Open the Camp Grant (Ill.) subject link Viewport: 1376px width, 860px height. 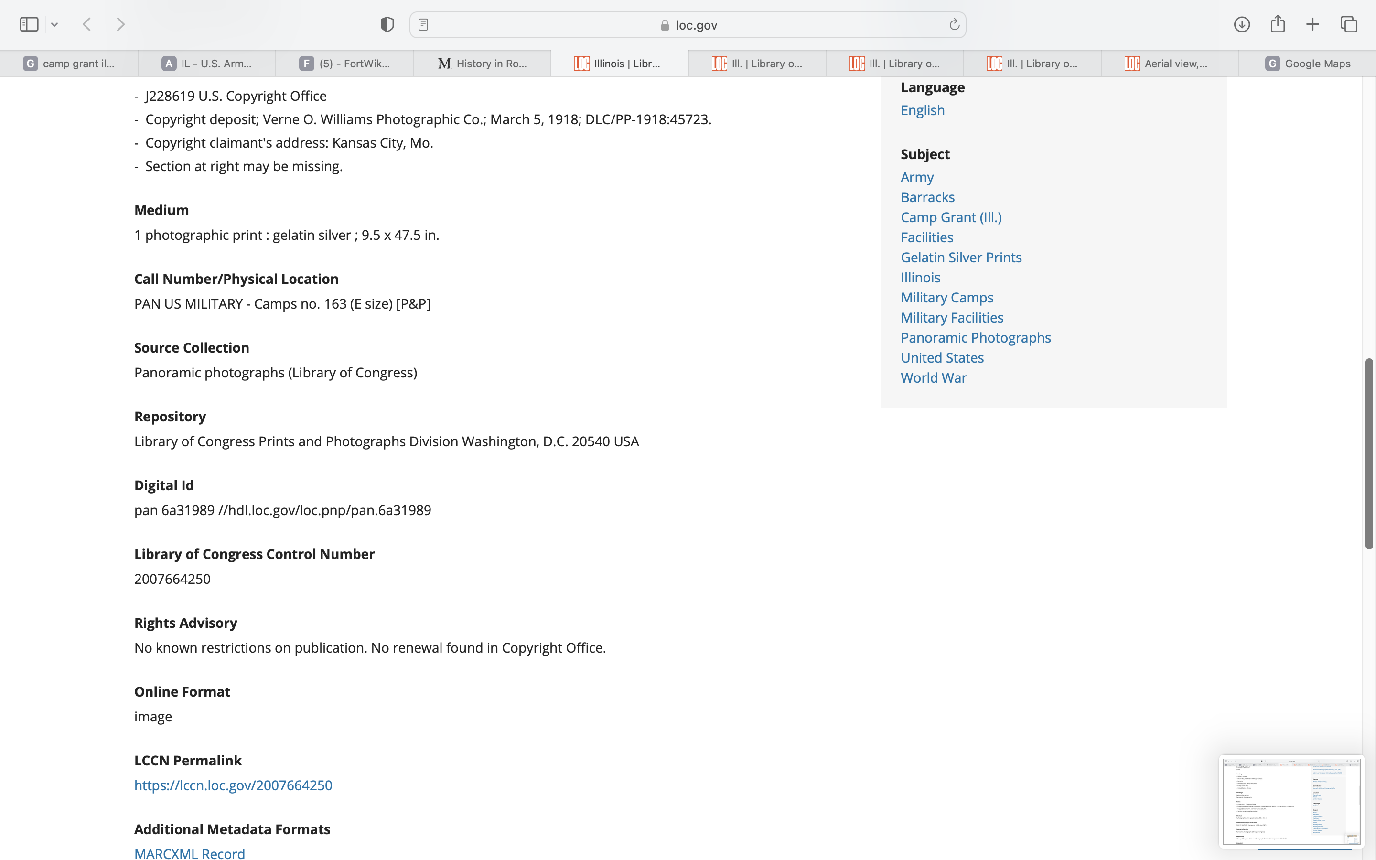click(x=951, y=217)
